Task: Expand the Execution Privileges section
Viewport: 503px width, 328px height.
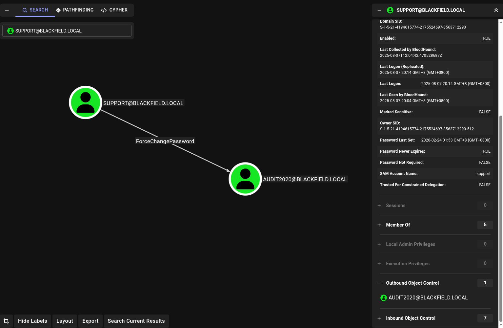Action: 408,264
